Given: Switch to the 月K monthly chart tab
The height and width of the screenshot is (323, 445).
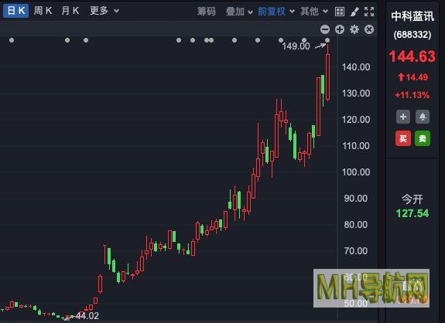Looking at the screenshot, I should (70, 11).
